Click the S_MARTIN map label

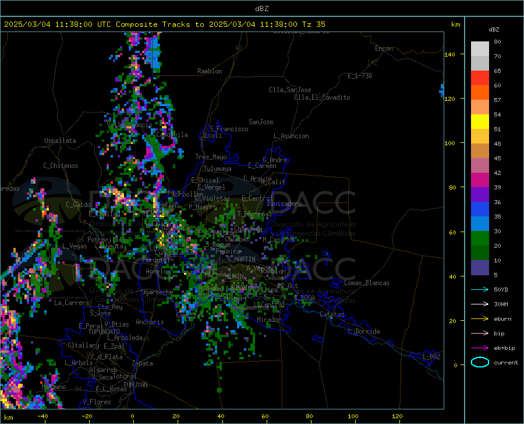[241, 260]
